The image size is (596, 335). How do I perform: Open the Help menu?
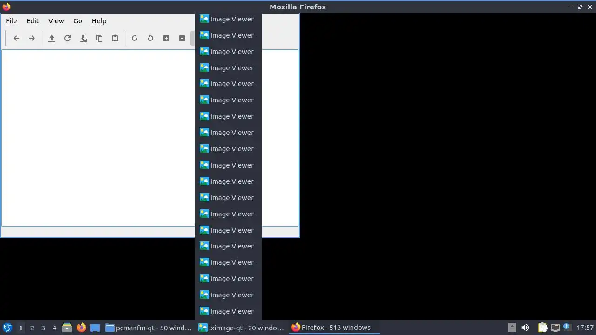tap(99, 21)
